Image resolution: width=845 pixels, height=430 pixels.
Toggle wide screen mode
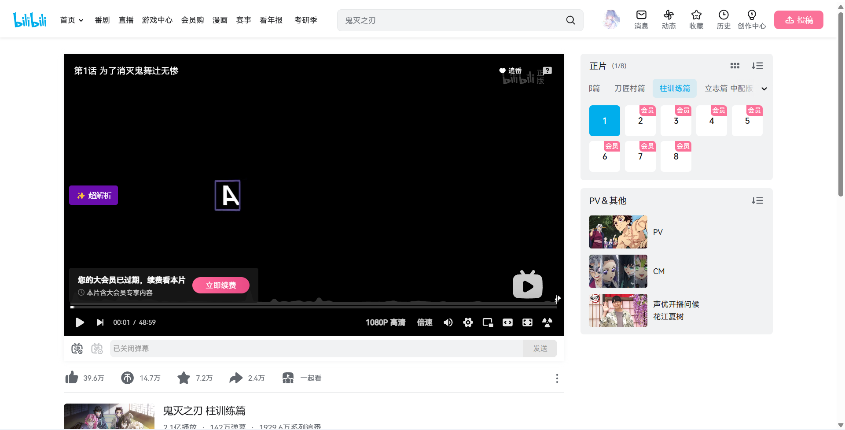[x=507, y=322]
